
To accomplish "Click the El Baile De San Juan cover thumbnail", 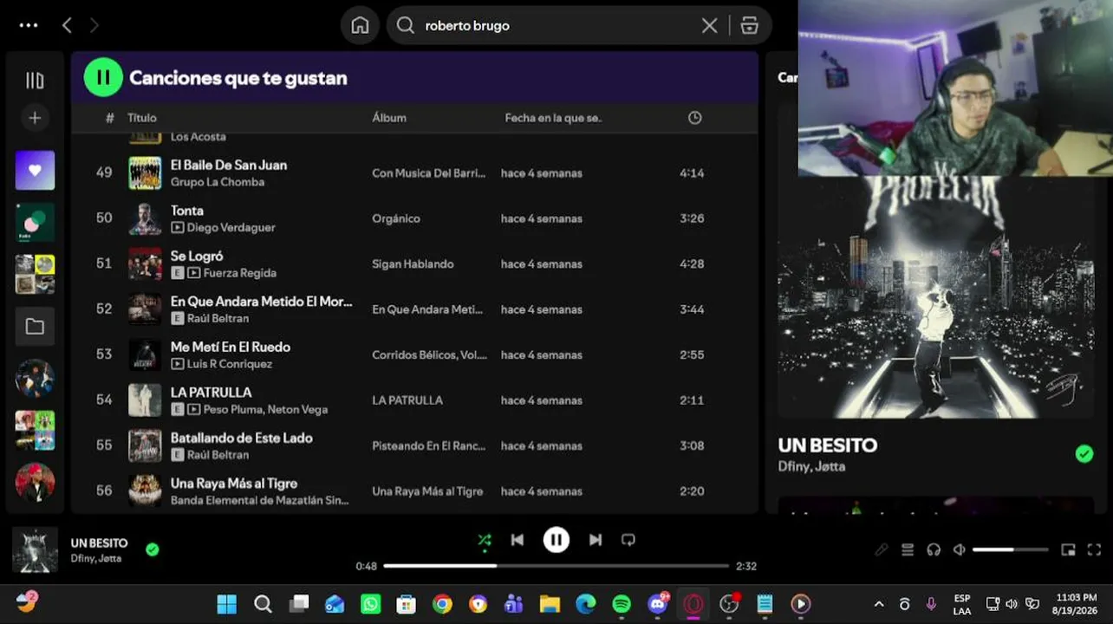I will 145,172.
